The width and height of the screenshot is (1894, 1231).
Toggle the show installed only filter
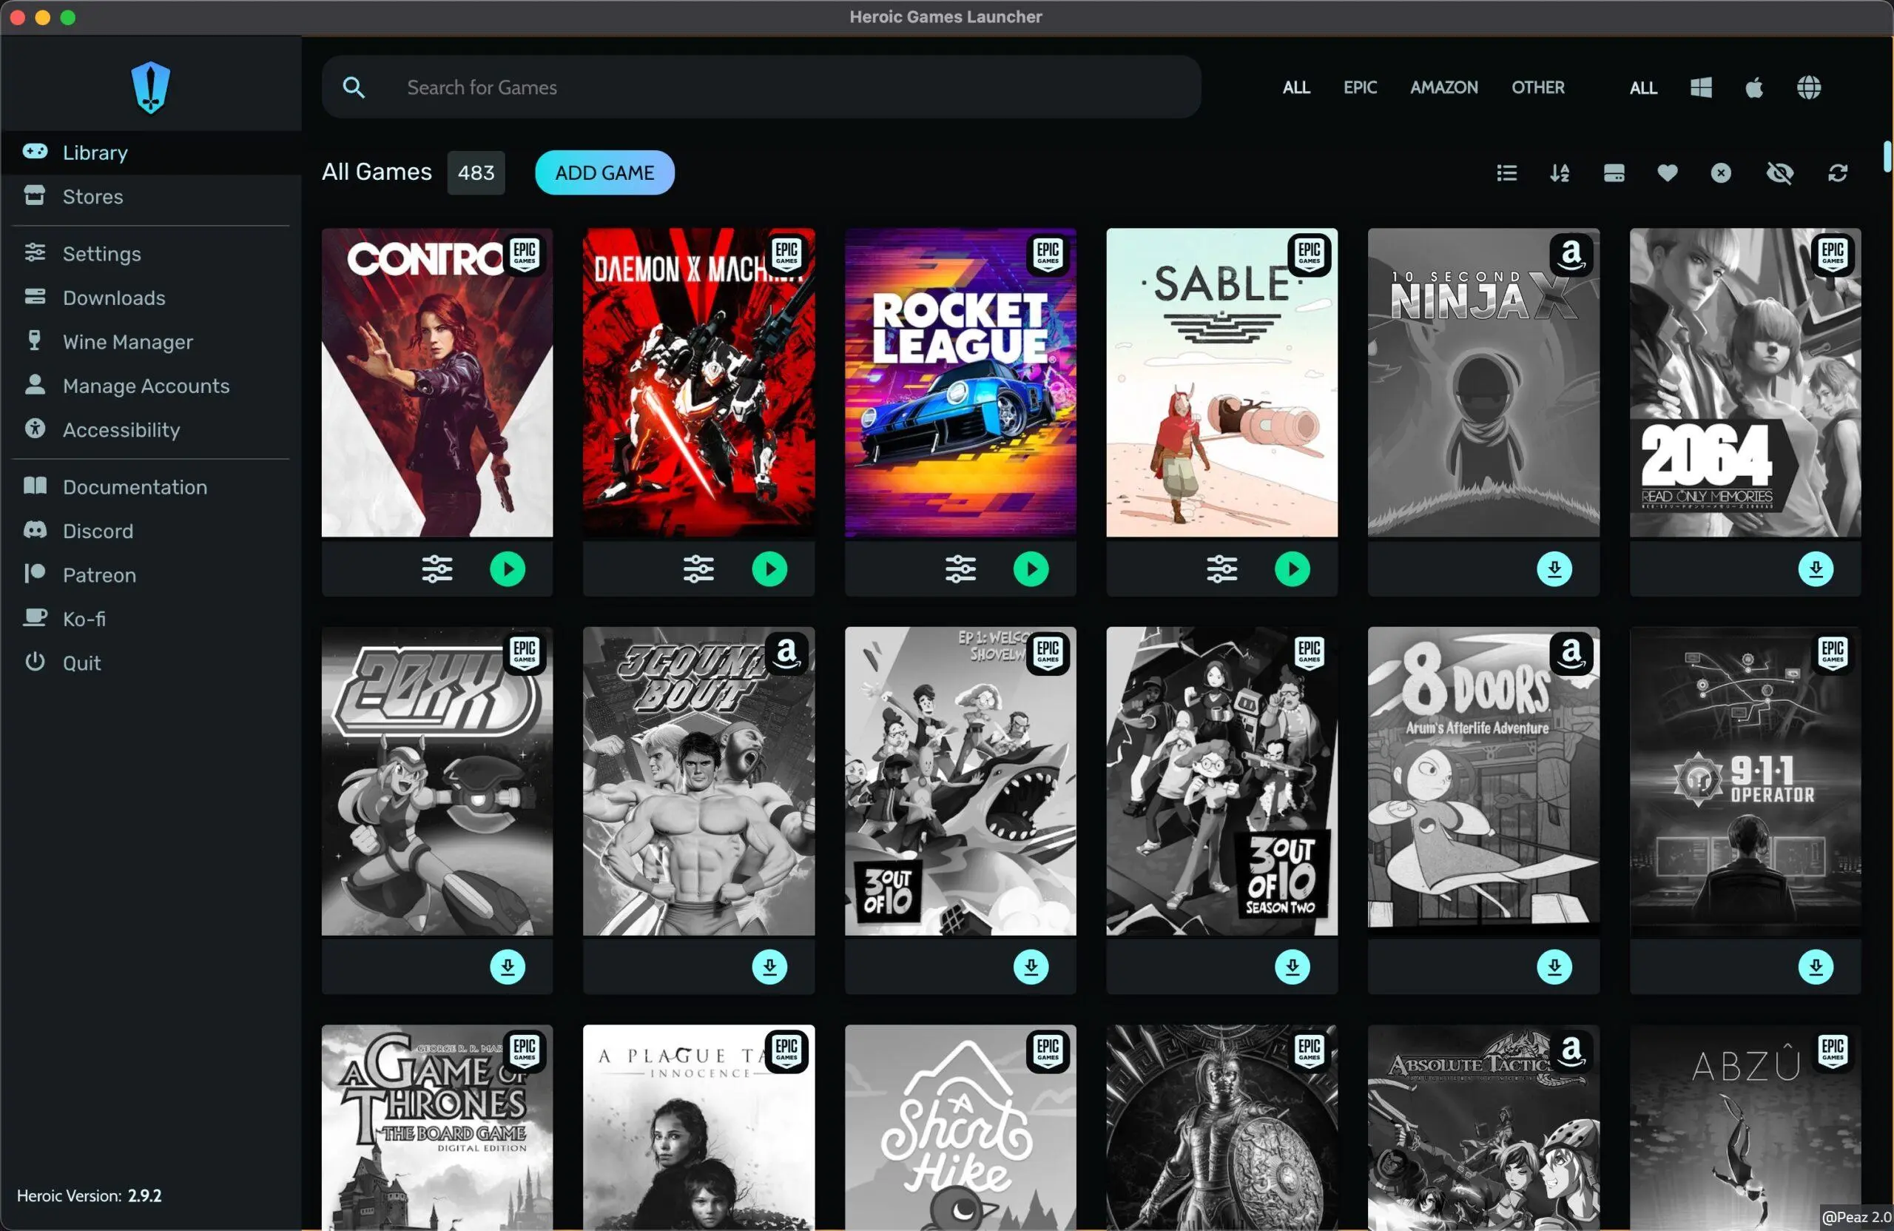click(1614, 172)
